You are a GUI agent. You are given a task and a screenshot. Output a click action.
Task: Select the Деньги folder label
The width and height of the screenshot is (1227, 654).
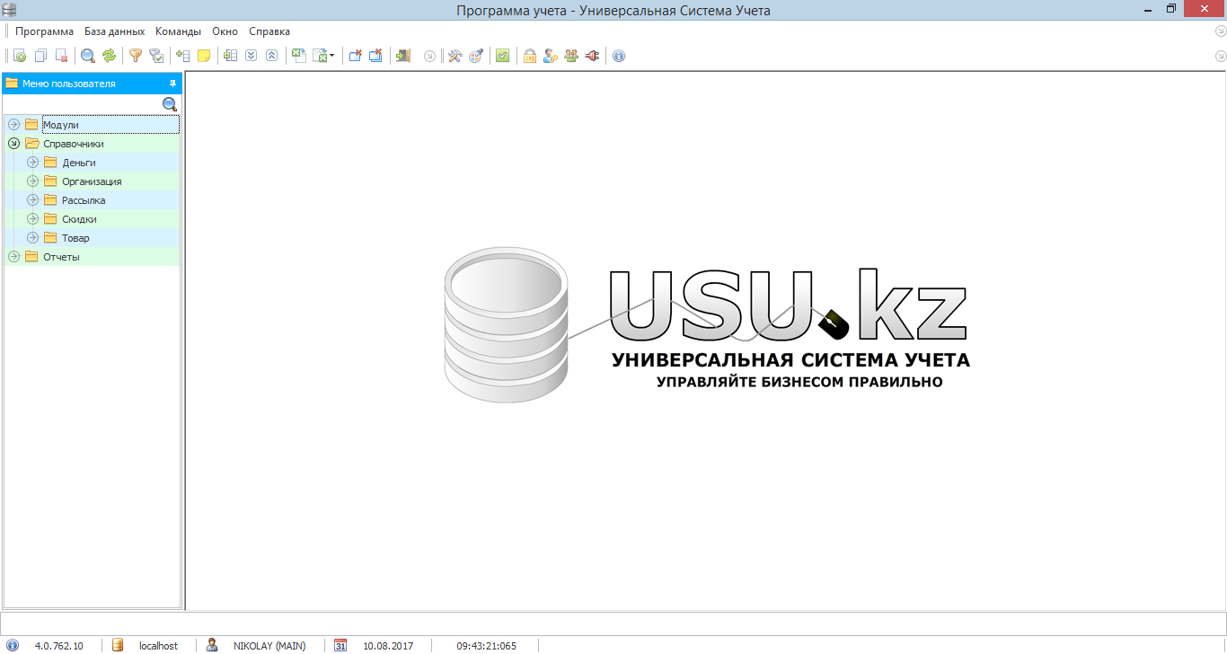click(79, 163)
